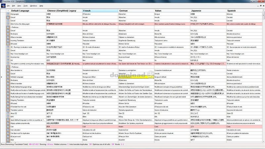Select the French cell 'Options de traduction'
This screenshot has width=265, height=149.
(x=100, y=110)
